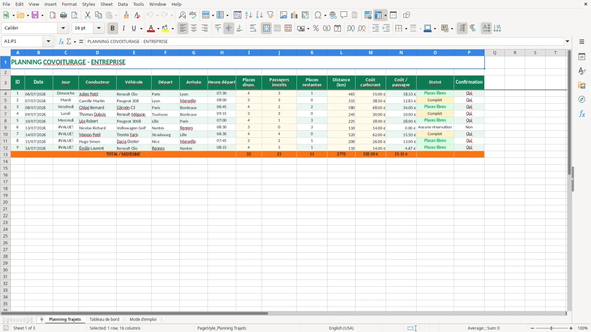Image resolution: width=591 pixels, height=332 pixels.
Task: Expand Open document dropdown arrow
Action: 27,16
